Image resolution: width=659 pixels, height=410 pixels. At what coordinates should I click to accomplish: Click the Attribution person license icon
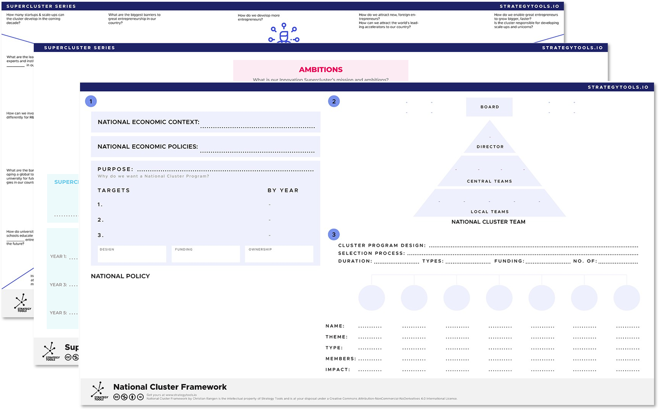(132, 397)
